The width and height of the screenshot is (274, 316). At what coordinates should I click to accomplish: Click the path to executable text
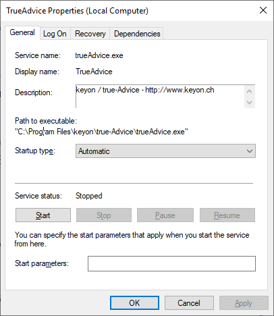101,132
